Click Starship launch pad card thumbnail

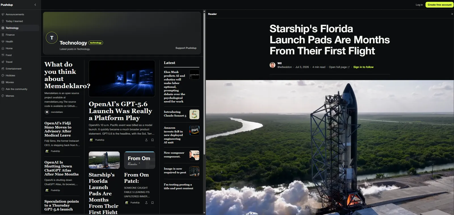click(x=104, y=160)
